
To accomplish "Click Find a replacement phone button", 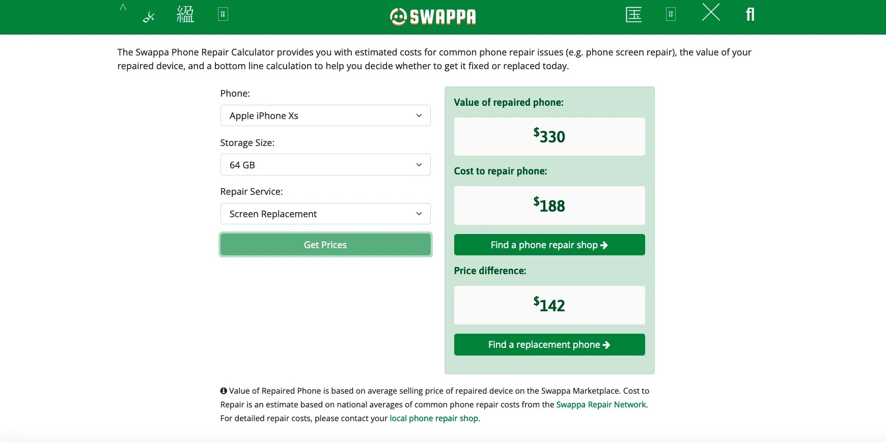I will [549, 344].
